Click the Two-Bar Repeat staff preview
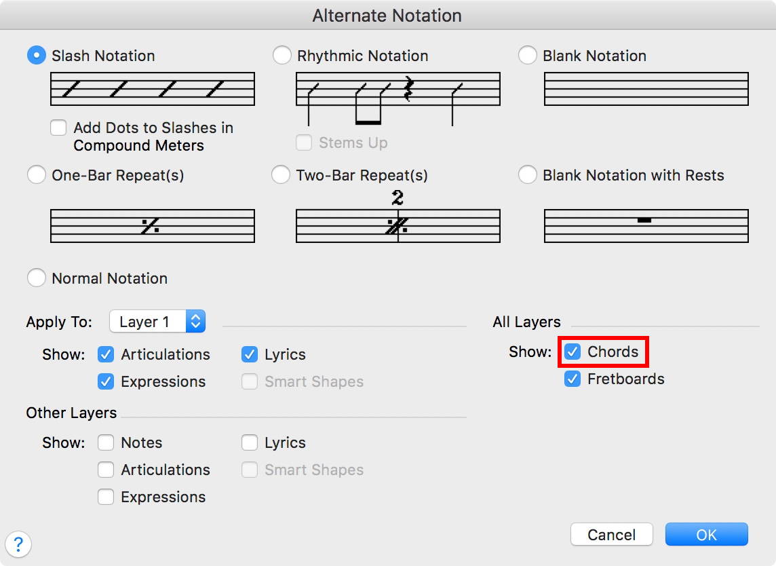The width and height of the screenshot is (776, 566). click(x=398, y=225)
